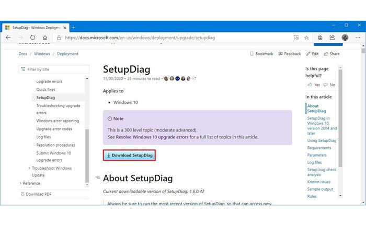Click sidebar tree scroll-down arrow
The width and height of the screenshot is (366, 226).
click(x=87, y=185)
